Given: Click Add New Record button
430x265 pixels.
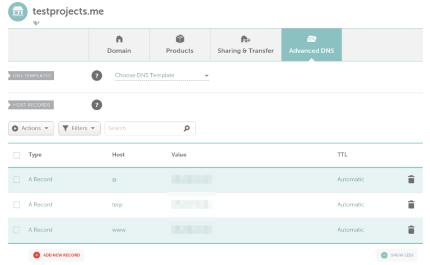Looking at the screenshot, I should 57,255.
